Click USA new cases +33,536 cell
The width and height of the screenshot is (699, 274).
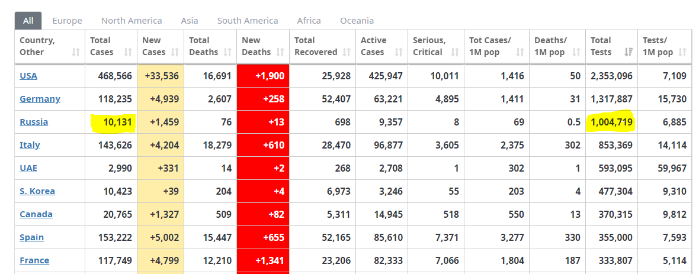click(x=161, y=76)
